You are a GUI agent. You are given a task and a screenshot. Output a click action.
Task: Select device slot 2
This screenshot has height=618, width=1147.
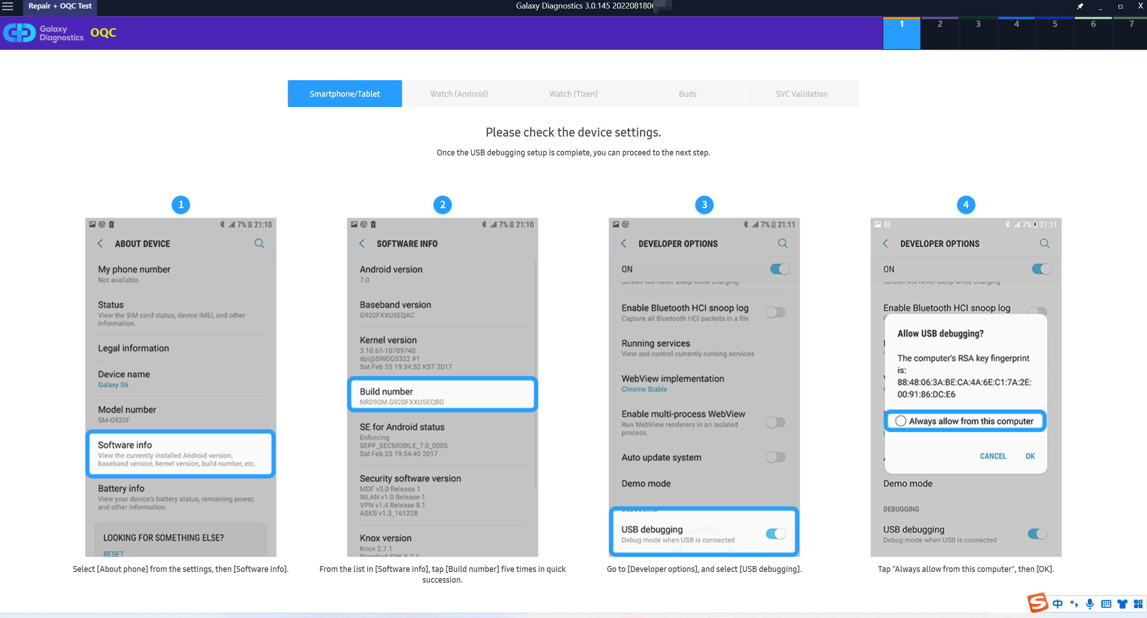coord(940,33)
